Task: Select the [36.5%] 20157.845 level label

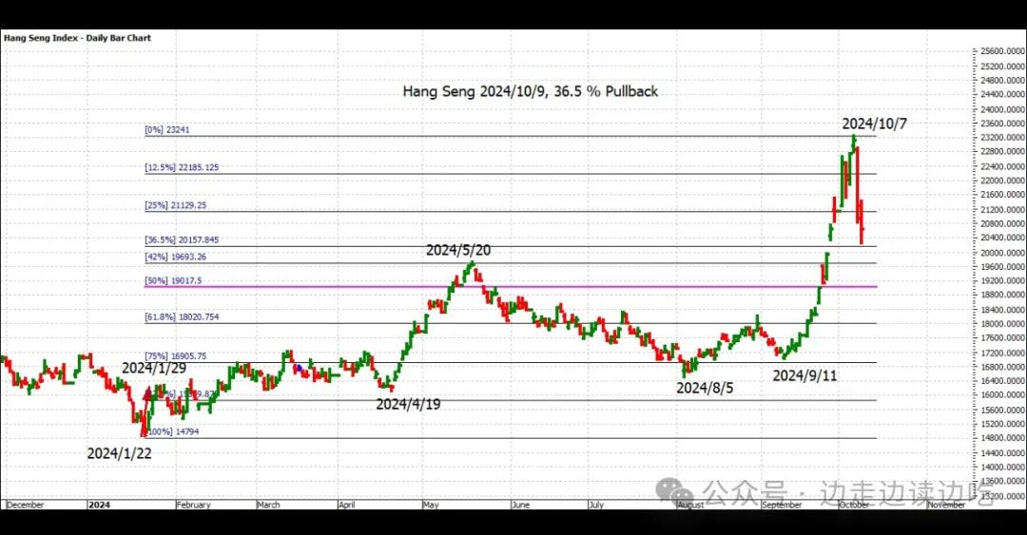Action: pyautogui.click(x=182, y=240)
